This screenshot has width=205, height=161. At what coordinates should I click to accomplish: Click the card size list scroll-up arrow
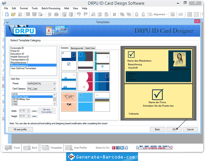click(x=55, y=95)
